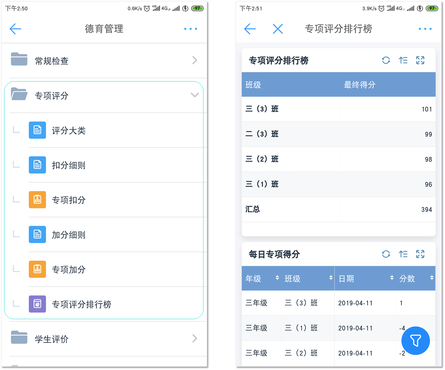The image size is (445, 370).
Task: Sort by 日期 column arrows
Action: [x=392, y=278]
